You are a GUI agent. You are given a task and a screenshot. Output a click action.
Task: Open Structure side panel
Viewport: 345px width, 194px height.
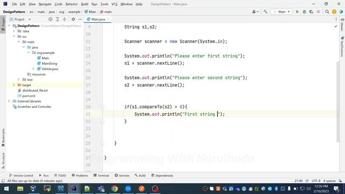tap(3, 161)
